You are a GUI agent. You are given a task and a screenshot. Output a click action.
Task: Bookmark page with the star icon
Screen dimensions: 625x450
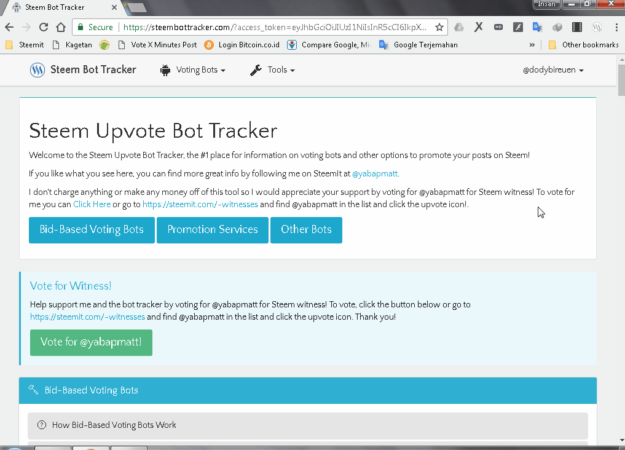[x=439, y=27]
